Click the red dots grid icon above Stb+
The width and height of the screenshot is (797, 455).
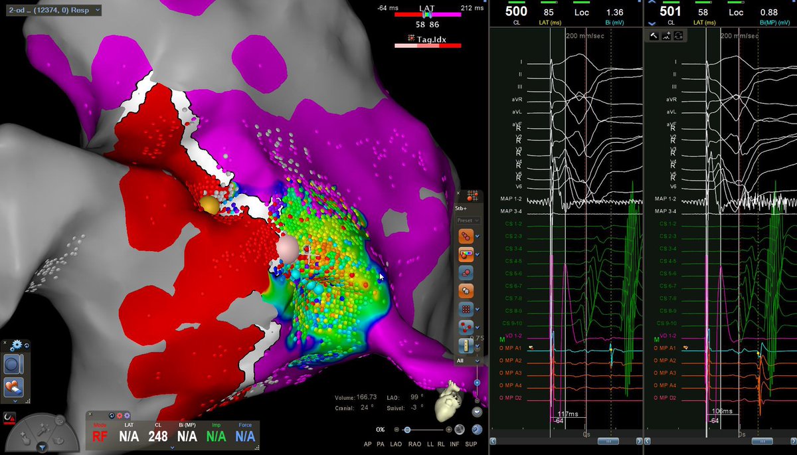click(x=474, y=195)
